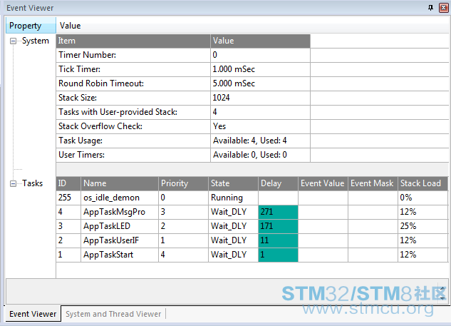
Task: Select the AppTaskUserIF task name
Action: [111, 240]
